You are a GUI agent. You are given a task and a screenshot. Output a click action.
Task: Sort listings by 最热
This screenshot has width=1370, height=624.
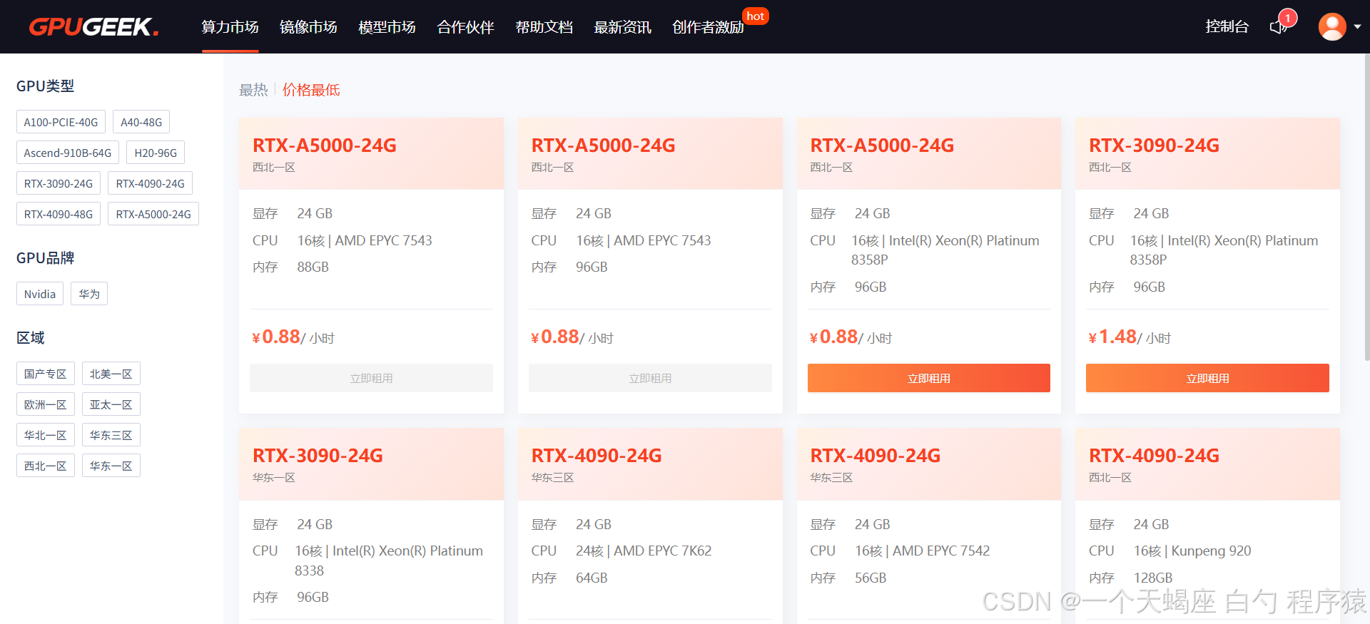pyautogui.click(x=253, y=90)
